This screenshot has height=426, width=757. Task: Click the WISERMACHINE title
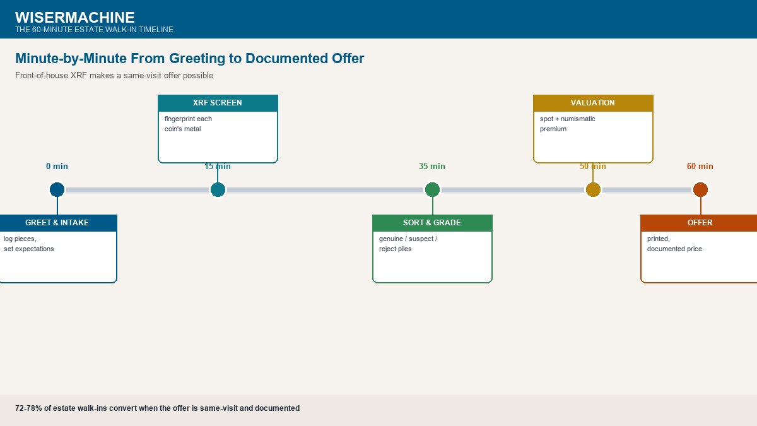(75, 17)
